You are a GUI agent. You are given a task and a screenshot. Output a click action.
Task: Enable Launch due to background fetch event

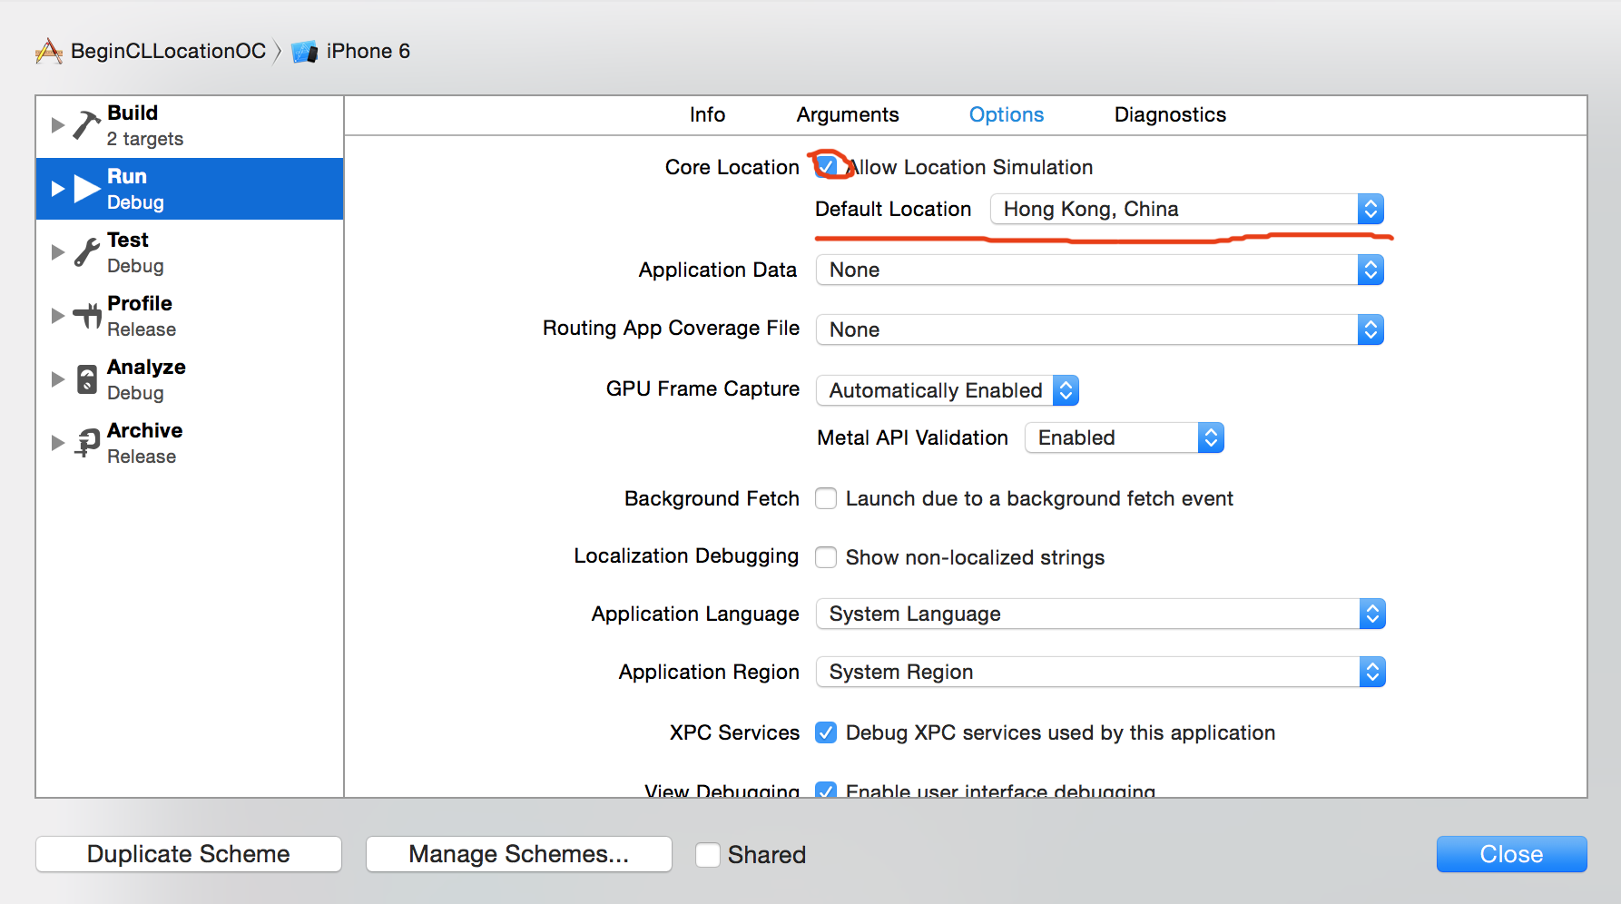pyautogui.click(x=826, y=498)
